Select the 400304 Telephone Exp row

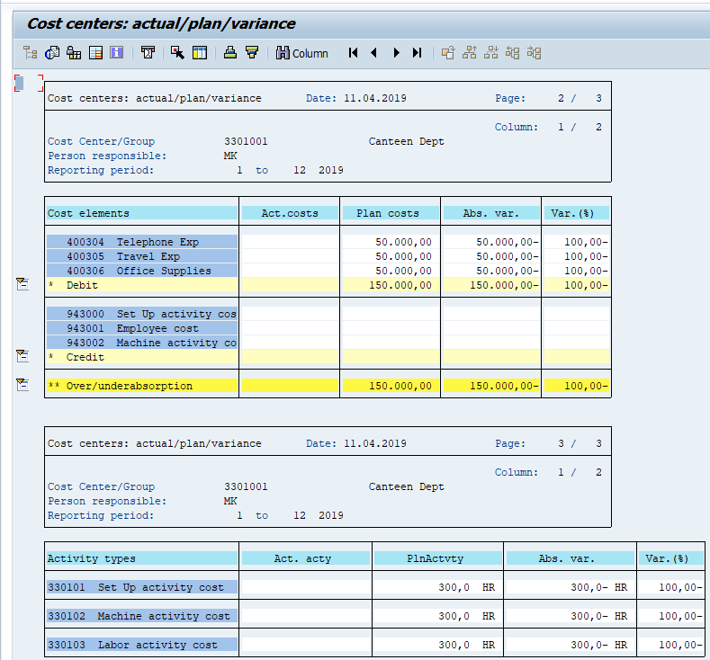[x=142, y=242]
